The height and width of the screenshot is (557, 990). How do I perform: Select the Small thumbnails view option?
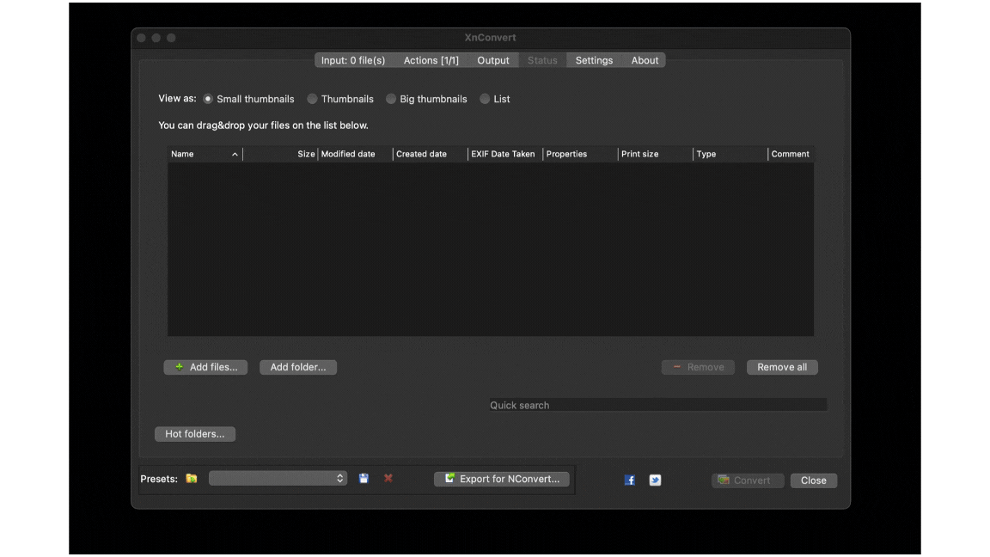click(x=208, y=99)
